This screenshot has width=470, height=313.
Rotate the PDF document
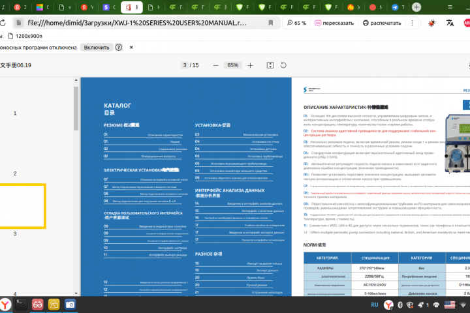tap(283, 65)
